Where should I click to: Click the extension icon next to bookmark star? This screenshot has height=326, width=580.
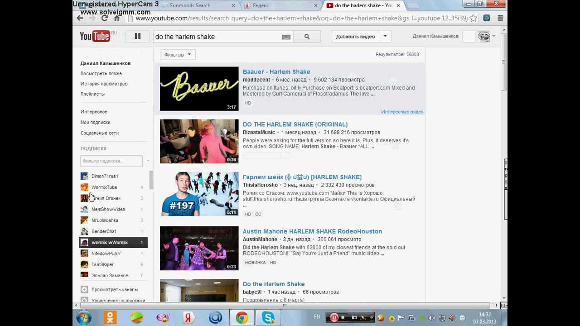coord(487,18)
